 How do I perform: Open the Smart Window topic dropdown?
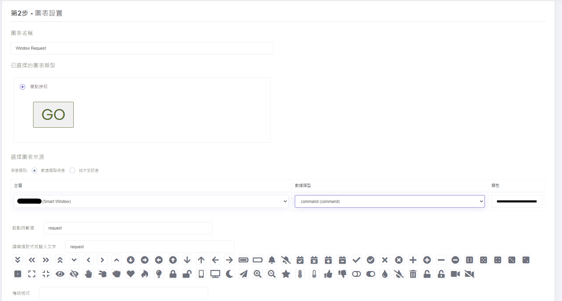(x=151, y=202)
